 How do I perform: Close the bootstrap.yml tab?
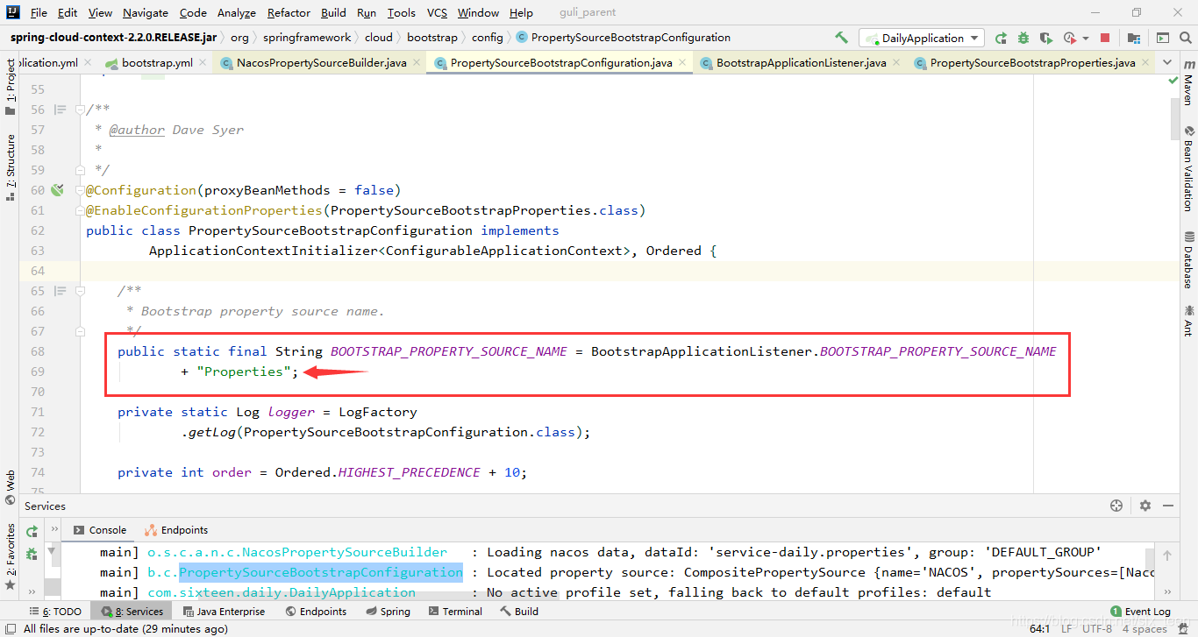click(x=203, y=63)
